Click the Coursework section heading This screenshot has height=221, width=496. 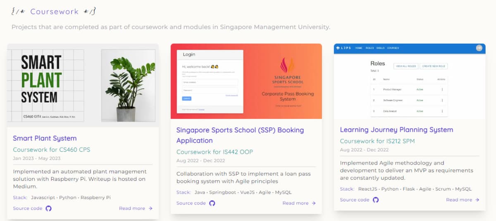point(54,12)
